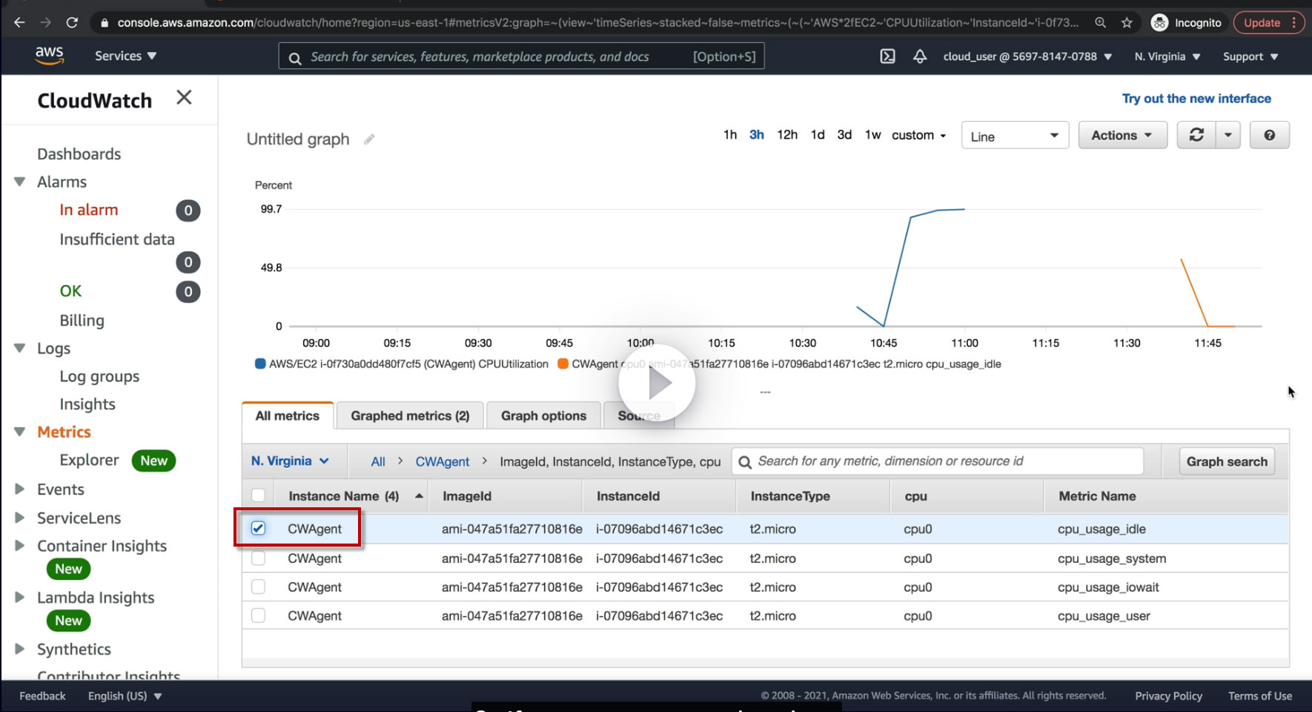Open the Graph options tab

pos(543,416)
